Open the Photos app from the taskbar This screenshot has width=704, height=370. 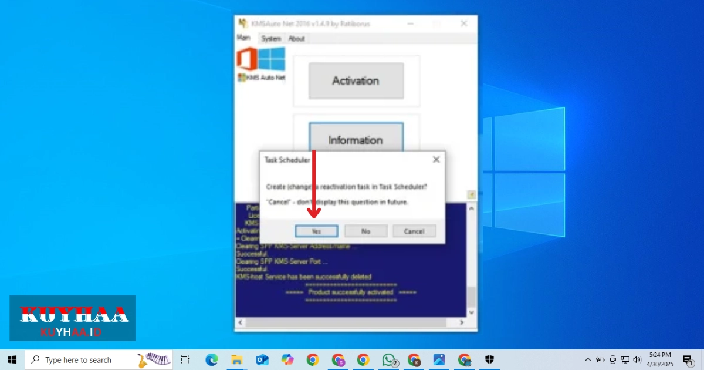[439, 360]
